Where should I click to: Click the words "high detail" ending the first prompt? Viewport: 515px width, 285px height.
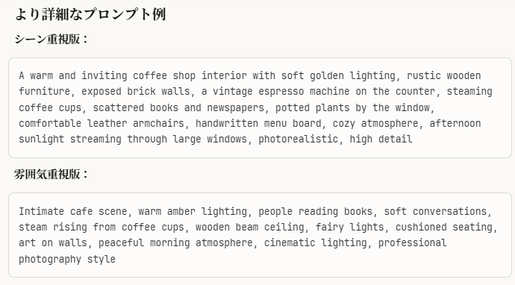[x=381, y=140]
